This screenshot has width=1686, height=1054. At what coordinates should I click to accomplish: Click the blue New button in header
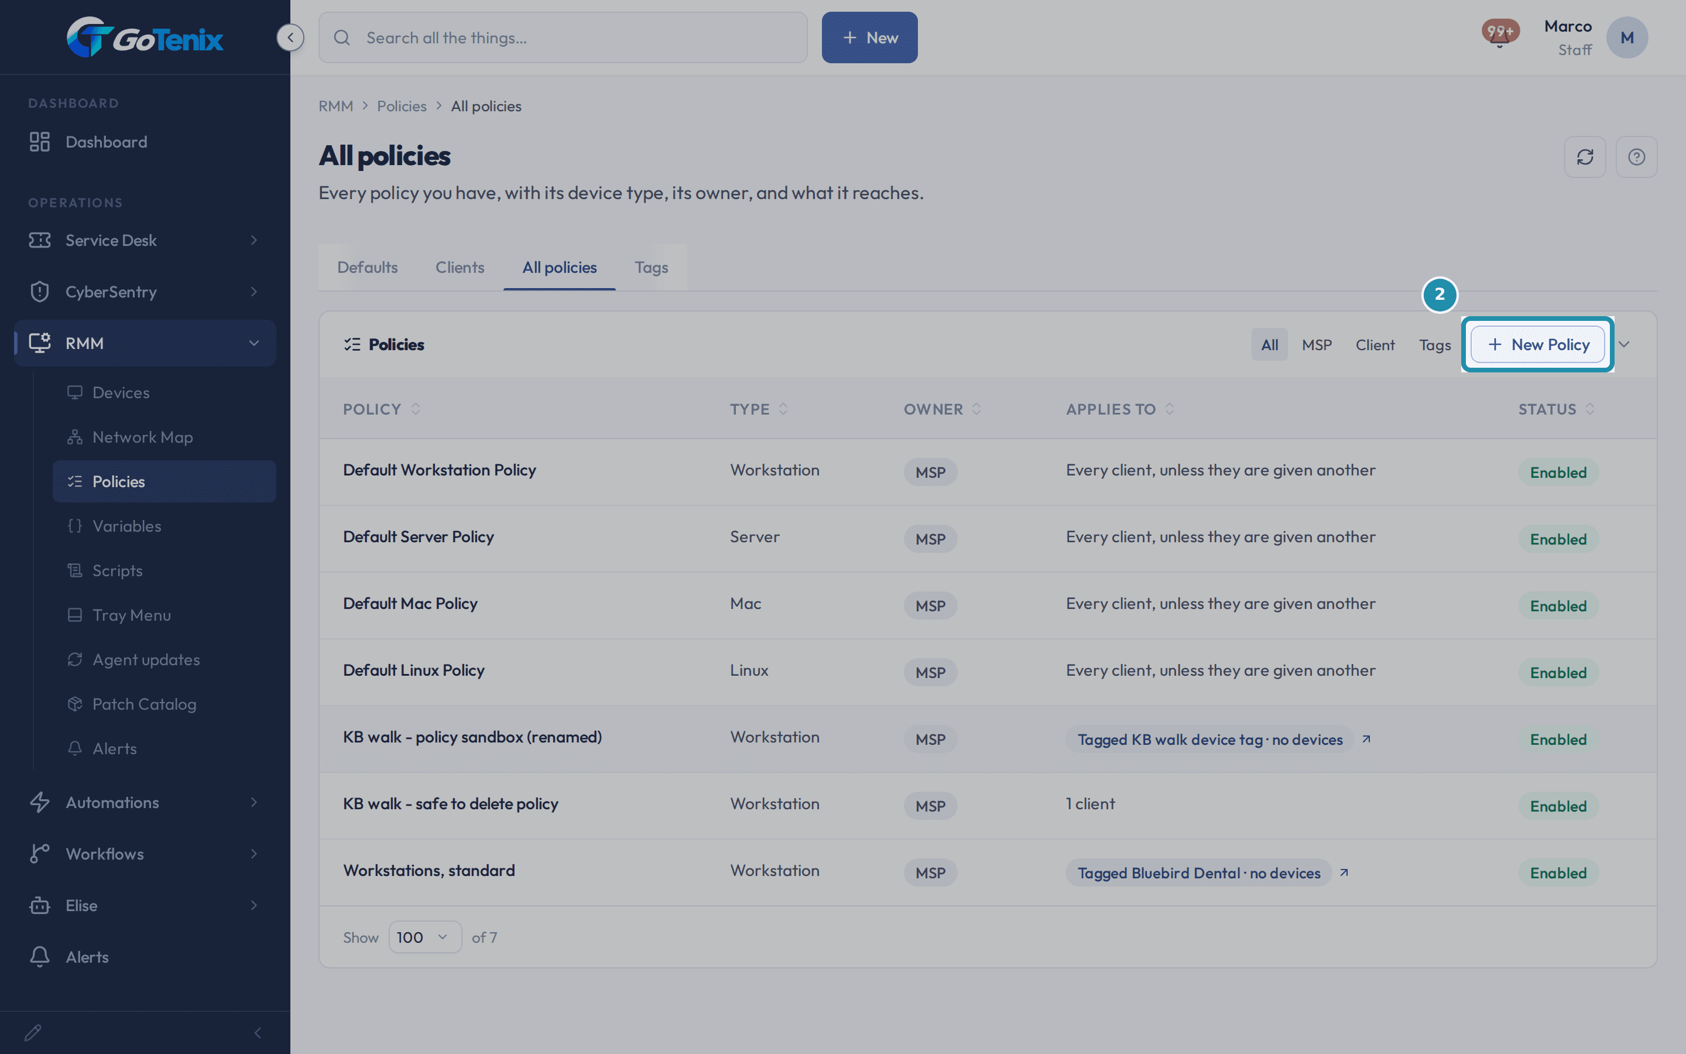coord(869,37)
